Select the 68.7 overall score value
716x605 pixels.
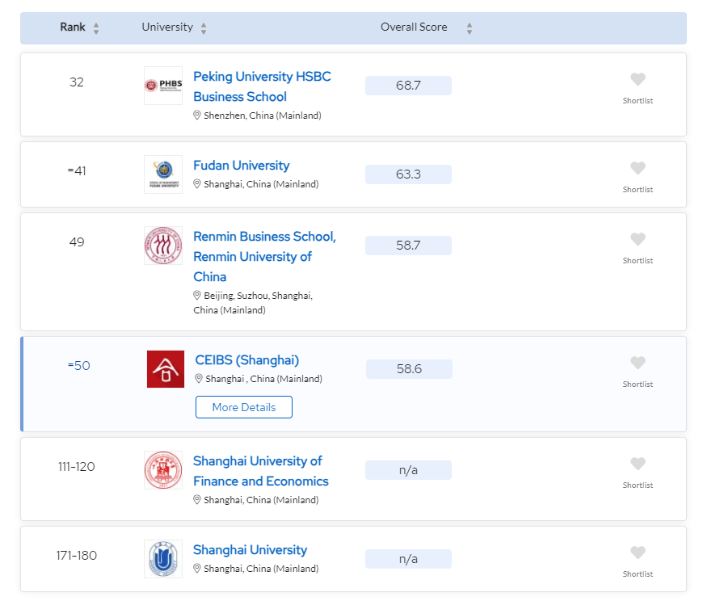tap(408, 86)
